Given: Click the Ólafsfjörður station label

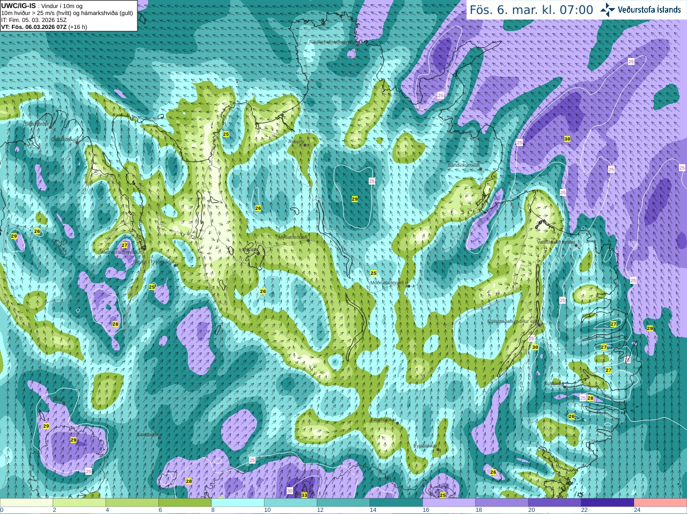Looking at the screenshot, I should point(64,139).
